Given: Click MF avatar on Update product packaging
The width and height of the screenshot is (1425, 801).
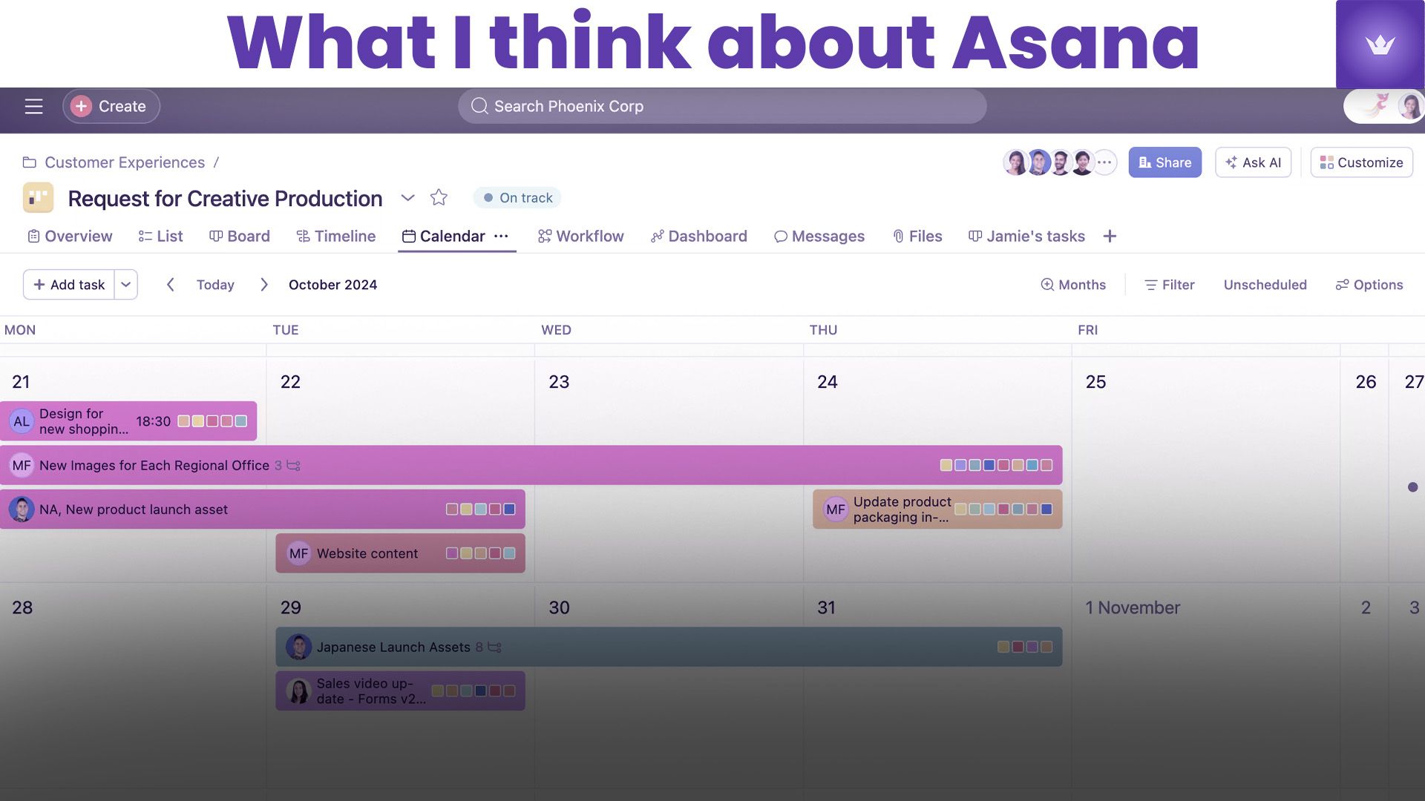Looking at the screenshot, I should [836, 510].
